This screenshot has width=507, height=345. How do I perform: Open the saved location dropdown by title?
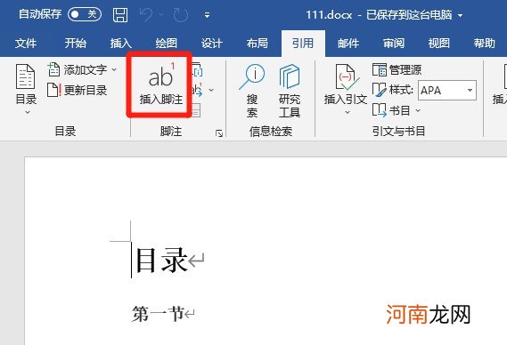tap(461, 15)
